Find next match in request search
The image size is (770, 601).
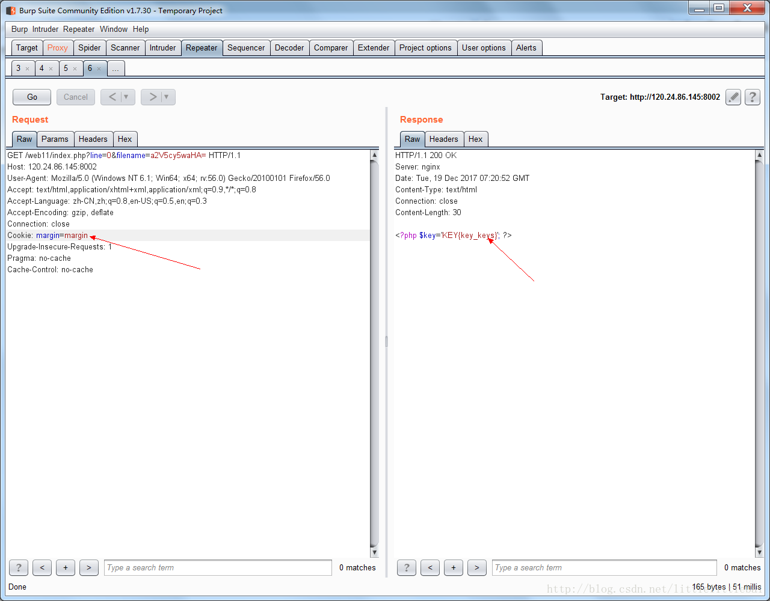(x=89, y=567)
